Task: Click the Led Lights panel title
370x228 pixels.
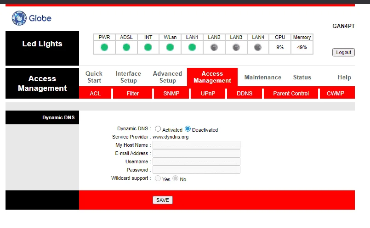Action: [42, 44]
